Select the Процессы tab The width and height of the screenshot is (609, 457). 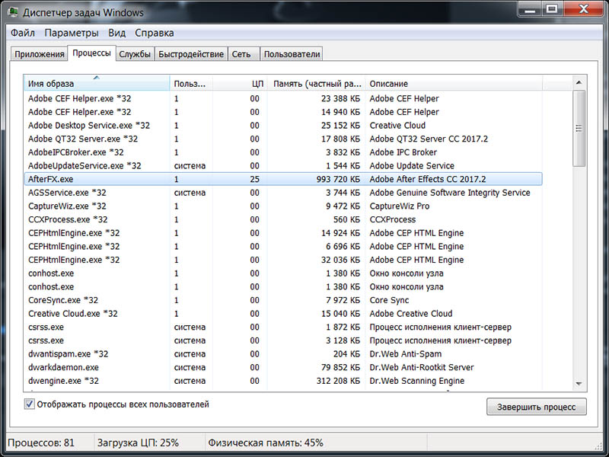91,53
